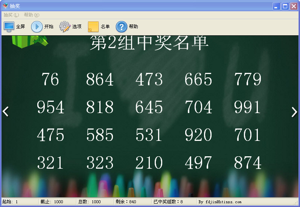Image resolution: width=300 pixels, height=207 pixels.
Task: Select winning number 473
Action: pos(149,79)
